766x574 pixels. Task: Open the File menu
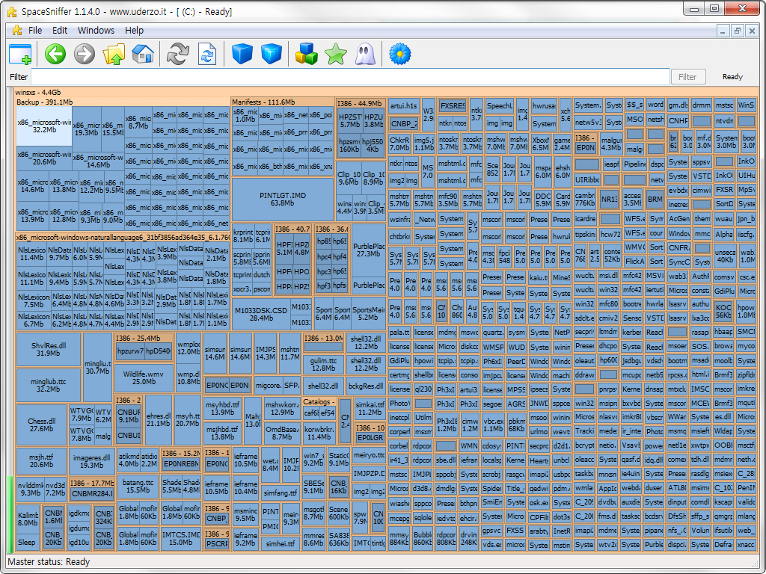tap(35, 30)
